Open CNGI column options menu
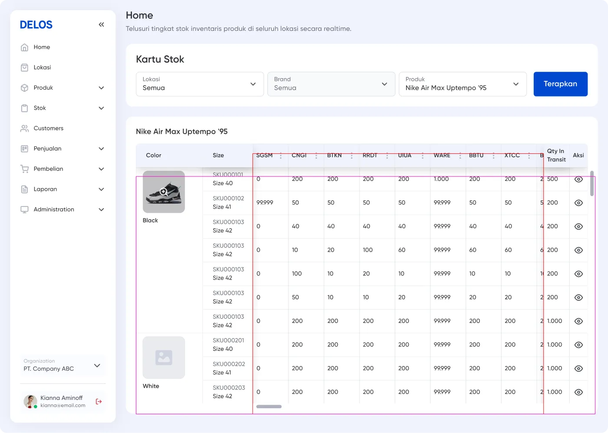The height and width of the screenshot is (433, 608). tap(316, 156)
